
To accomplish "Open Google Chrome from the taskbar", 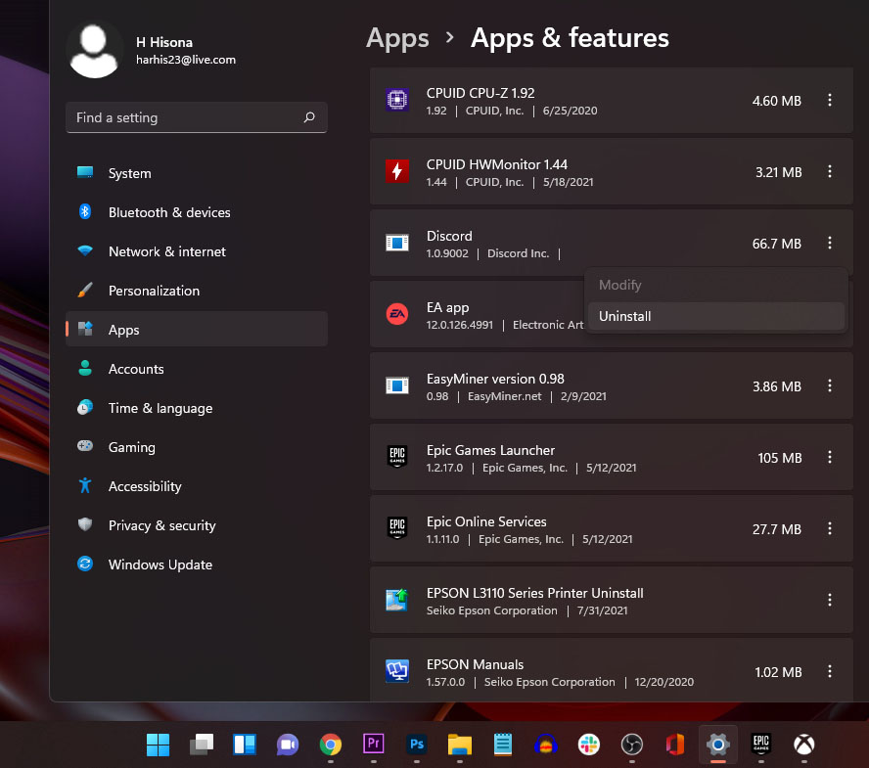I will (x=331, y=745).
